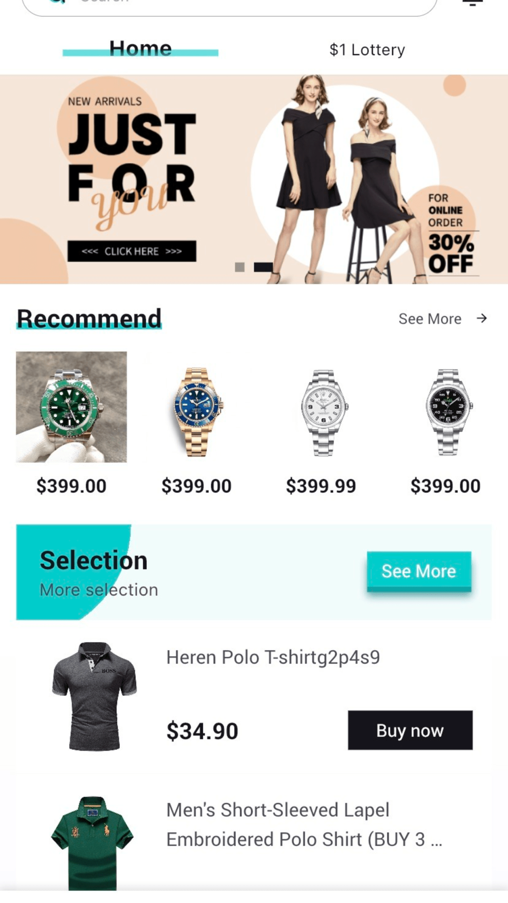Open the white-dial silver watch thumbnail
This screenshot has height=903, width=508.
click(x=322, y=412)
